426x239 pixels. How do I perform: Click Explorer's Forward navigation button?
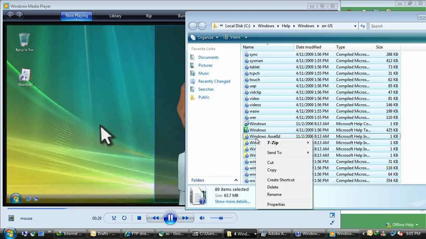coord(202,26)
